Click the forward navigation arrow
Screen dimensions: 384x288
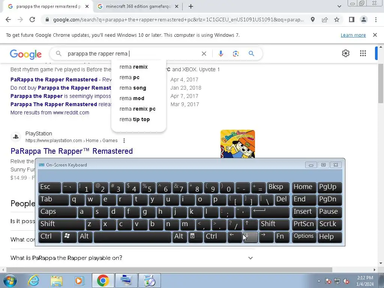pyautogui.click(x=20, y=19)
